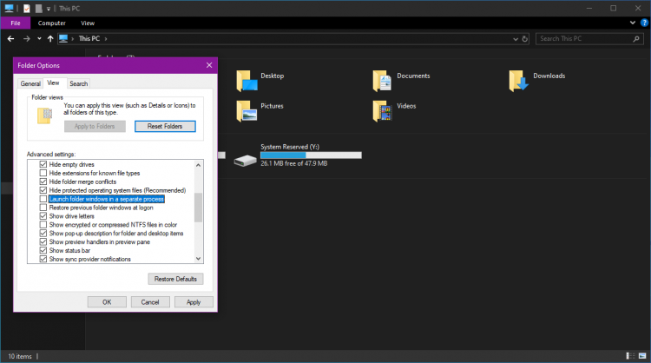Open the Help question mark icon
Viewport: 651px width, 363px height.
(x=644, y=23)
